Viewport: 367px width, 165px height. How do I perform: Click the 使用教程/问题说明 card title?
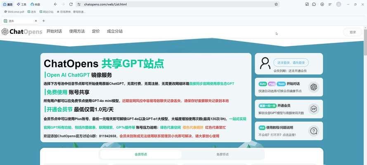pyautogui.click(x=279, y=127)
